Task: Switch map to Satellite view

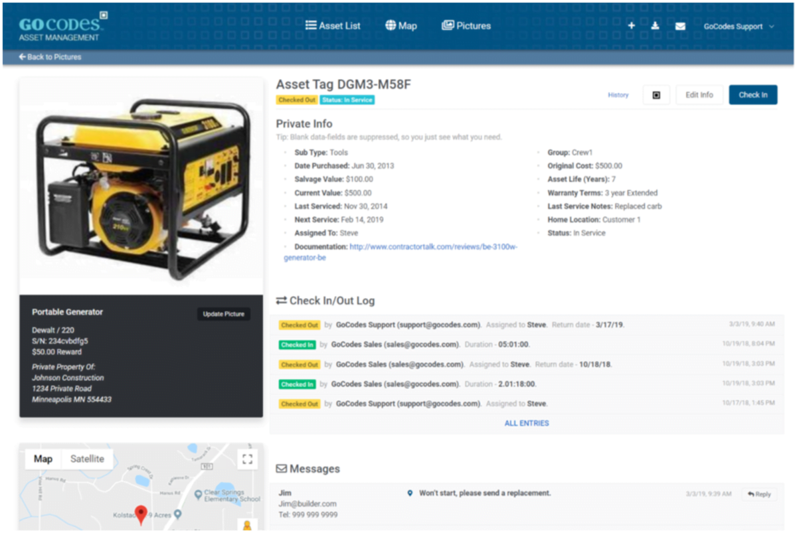Action: (x=87, y=459)
